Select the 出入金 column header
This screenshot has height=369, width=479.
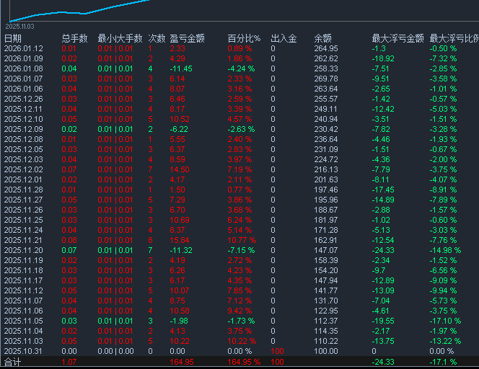pos(284,38)
